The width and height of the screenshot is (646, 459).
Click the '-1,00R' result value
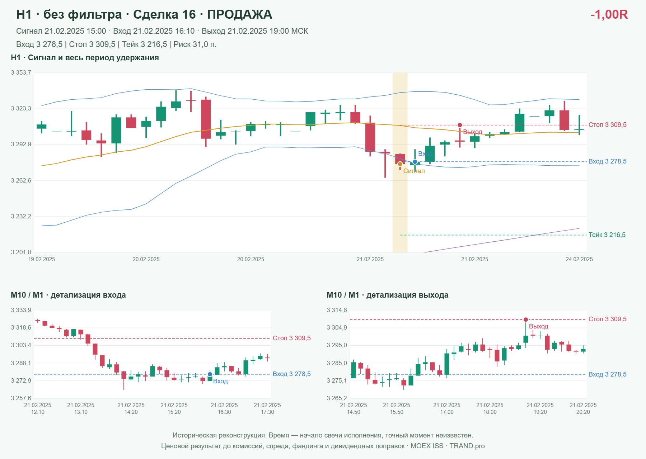click(x=609, y=14)
